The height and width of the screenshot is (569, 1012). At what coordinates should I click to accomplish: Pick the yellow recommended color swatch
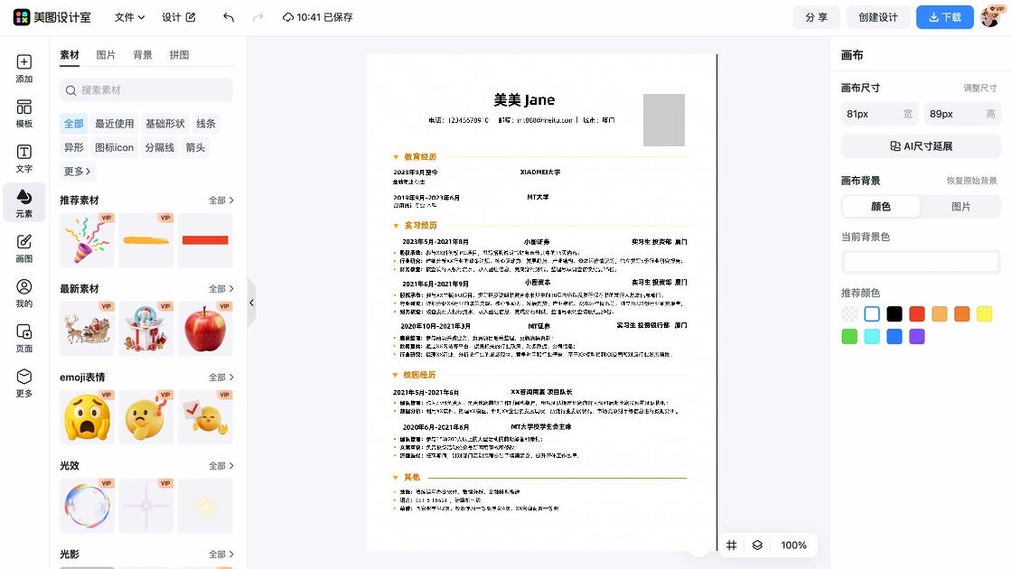pos(984,314)
